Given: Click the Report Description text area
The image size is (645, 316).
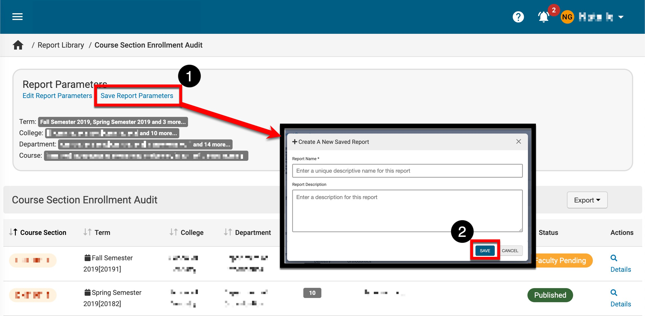Looking at the screenshot, I should click(x=407, y=211).
